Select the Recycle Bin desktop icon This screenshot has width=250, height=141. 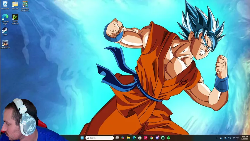[x=5, y=5]
